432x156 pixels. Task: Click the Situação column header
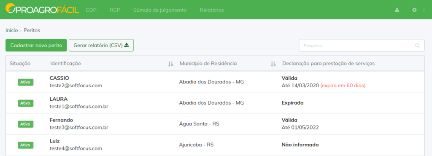pos(20,64)
